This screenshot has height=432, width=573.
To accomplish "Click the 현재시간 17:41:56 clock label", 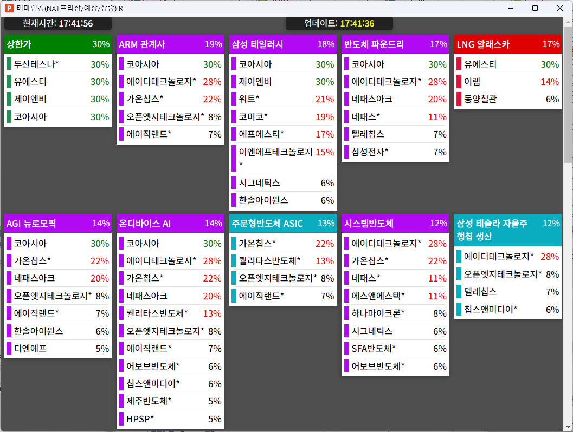I will click(58, 23).
